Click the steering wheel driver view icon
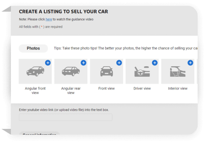 pos(142,72)
